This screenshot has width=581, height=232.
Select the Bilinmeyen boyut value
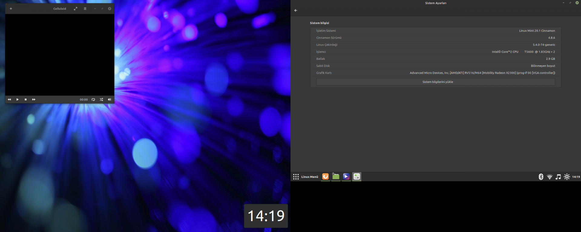(543, 66)
